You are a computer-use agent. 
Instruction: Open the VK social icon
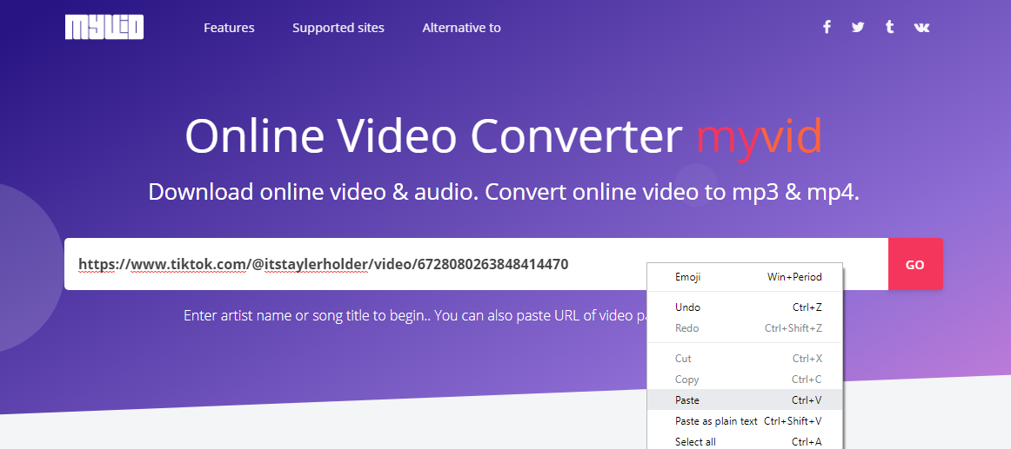(x=922, y=27)
